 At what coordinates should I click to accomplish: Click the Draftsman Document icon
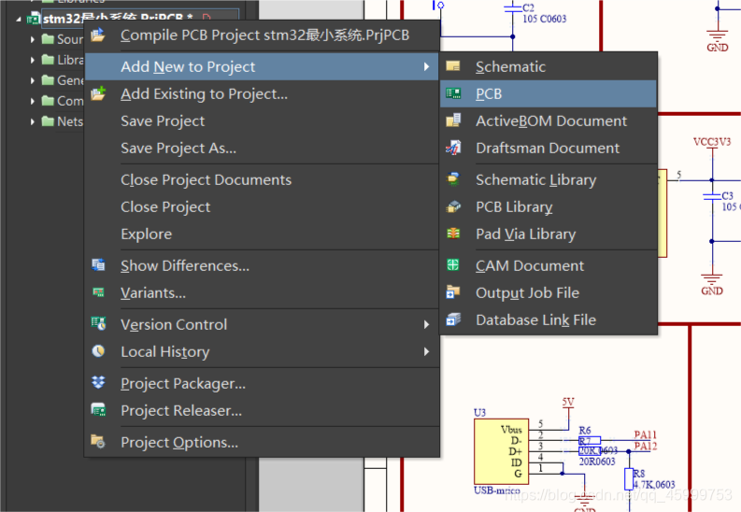pos(453,148)
